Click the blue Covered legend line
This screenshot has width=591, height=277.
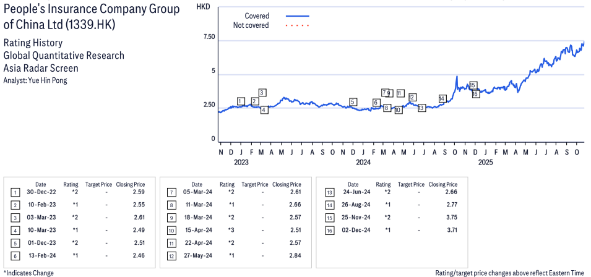click(298, 15)
